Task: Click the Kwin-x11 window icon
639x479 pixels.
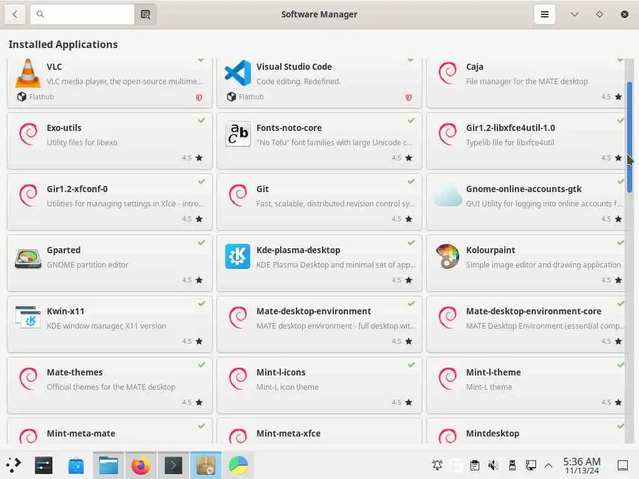Action: point(27,317)
